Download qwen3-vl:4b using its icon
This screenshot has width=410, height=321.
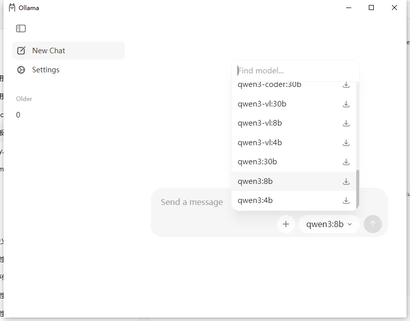click(346, 143)
